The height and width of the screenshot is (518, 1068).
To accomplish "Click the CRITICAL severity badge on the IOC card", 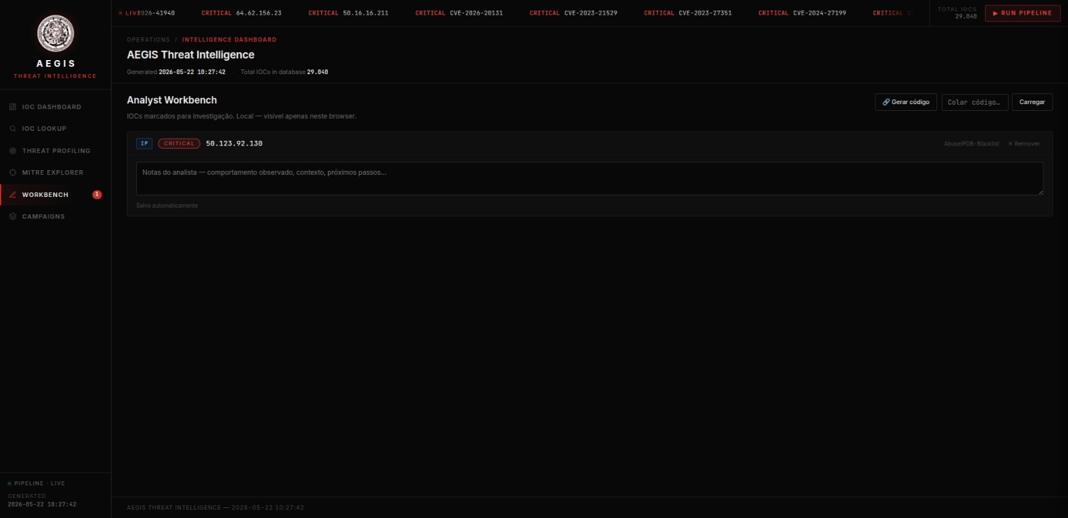I will tap(179, 144).
